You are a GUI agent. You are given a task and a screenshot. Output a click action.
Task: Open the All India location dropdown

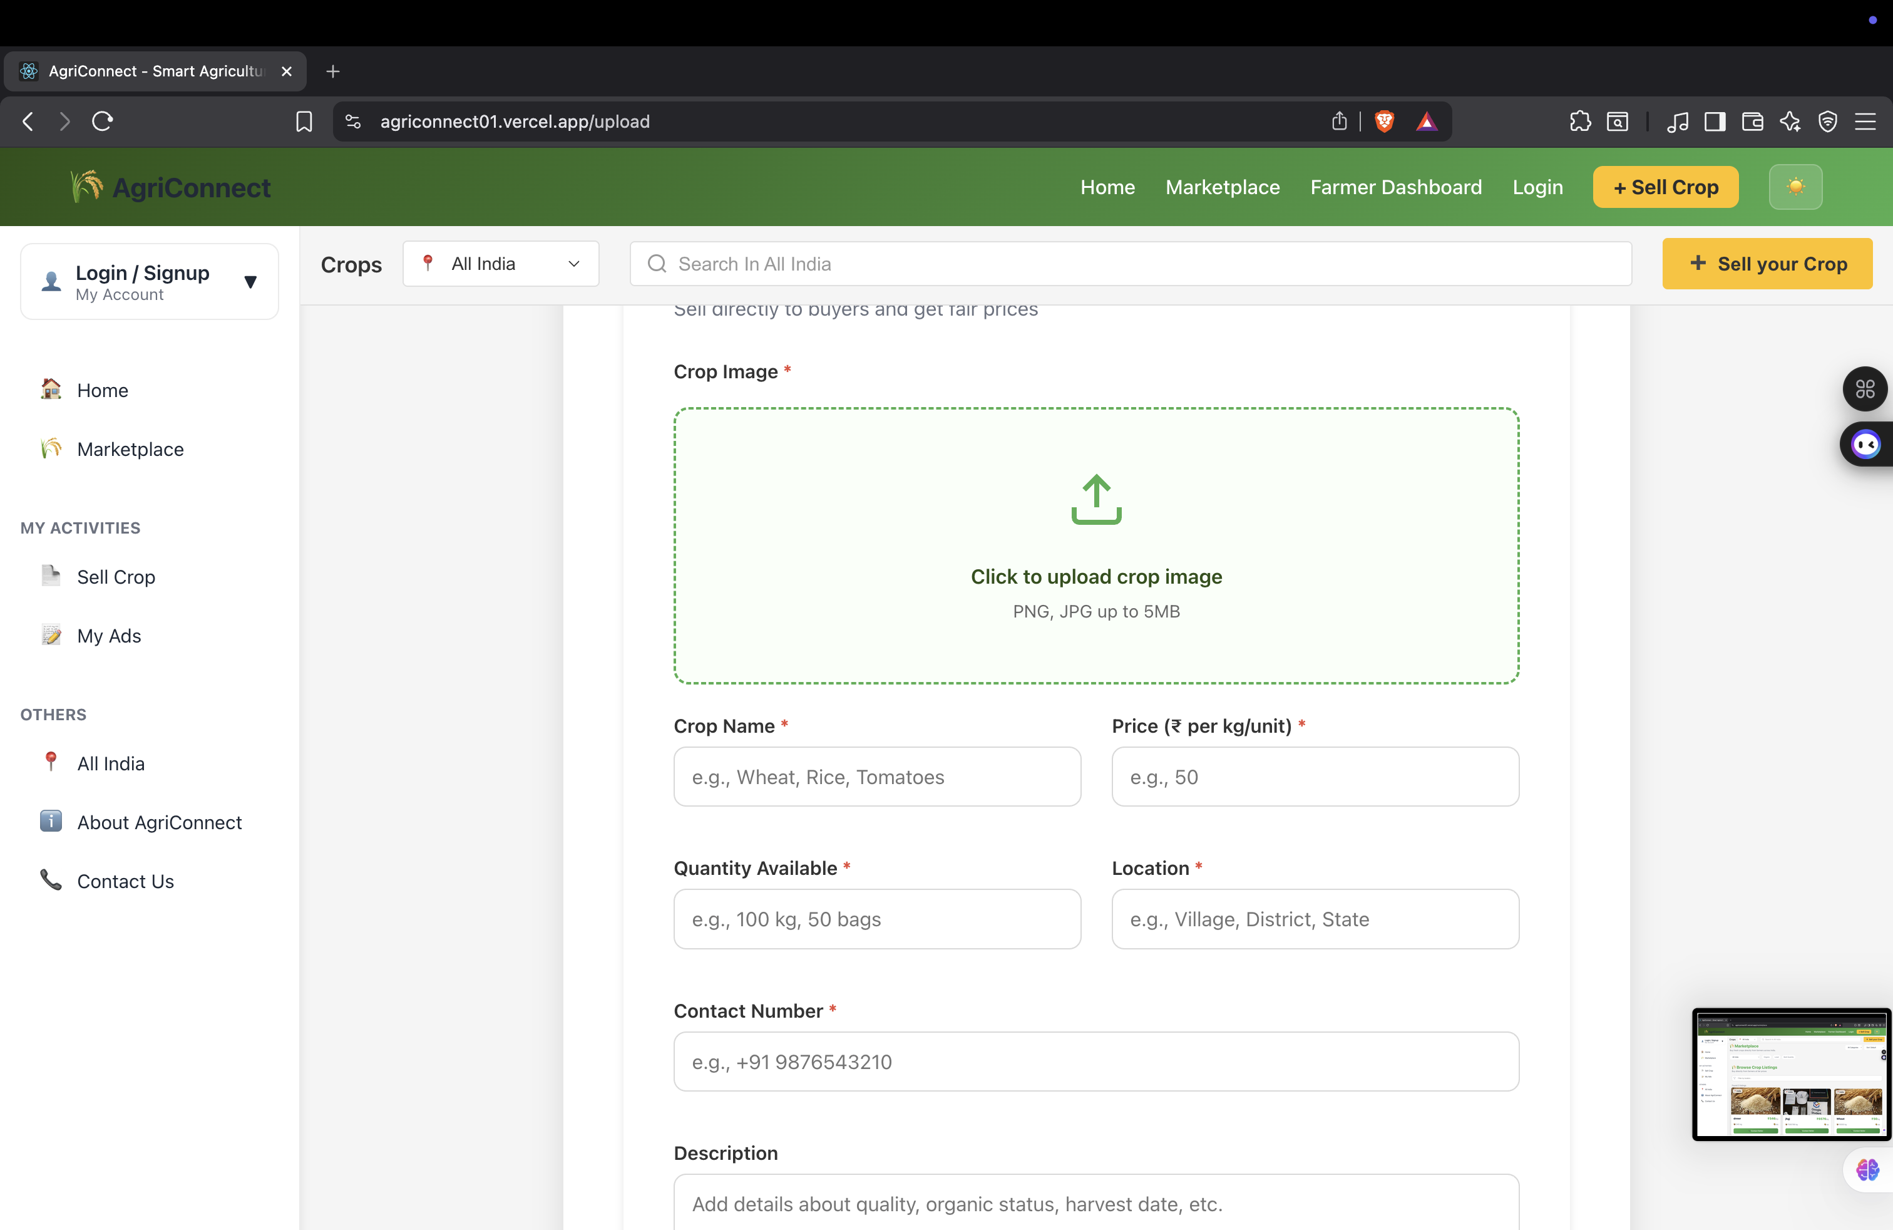coord(501,263)
